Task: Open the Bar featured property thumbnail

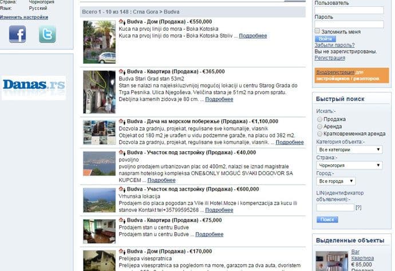Action: (332, 261)
